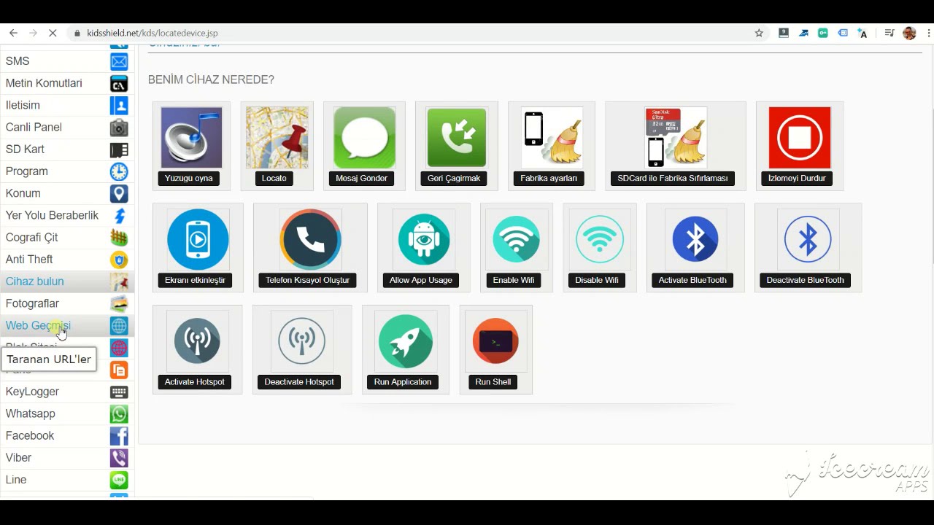The width and height of the screenshot is (934, 525).
Task: Click the Geri Çagirmak phone icon
Action: 456,137
